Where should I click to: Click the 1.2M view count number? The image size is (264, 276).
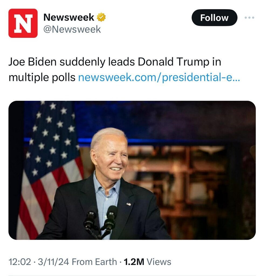point(134,262)
